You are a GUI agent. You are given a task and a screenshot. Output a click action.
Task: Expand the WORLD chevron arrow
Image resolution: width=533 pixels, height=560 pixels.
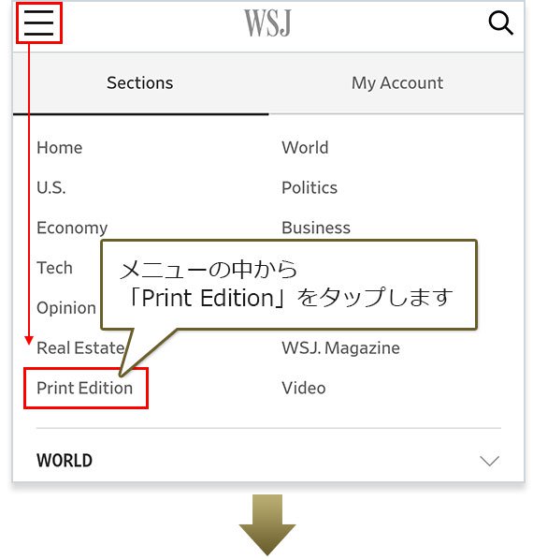tap(489, 461)
